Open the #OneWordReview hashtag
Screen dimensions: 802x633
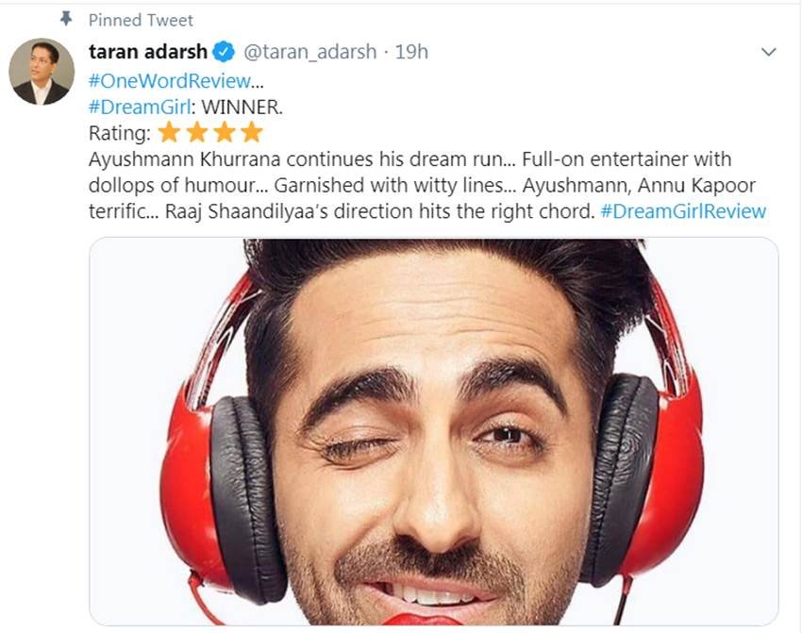coord(170,81)
